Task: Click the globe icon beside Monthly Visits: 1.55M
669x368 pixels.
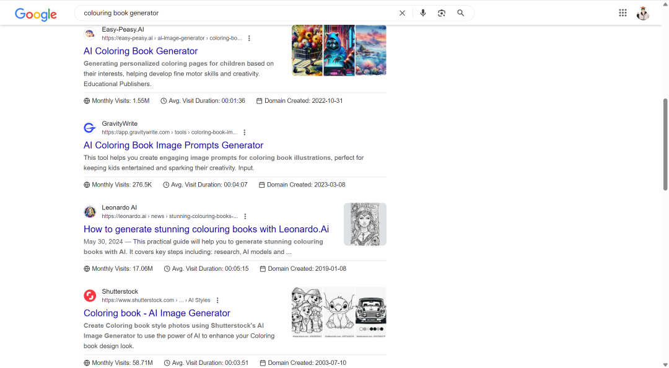Action: (x=87, y=101)
